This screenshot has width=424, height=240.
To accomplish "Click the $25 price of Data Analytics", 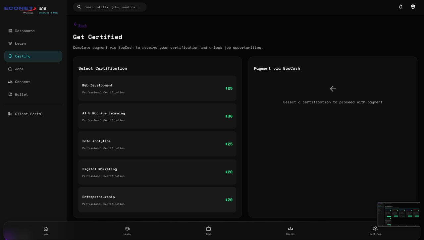I will coord(229,144).
